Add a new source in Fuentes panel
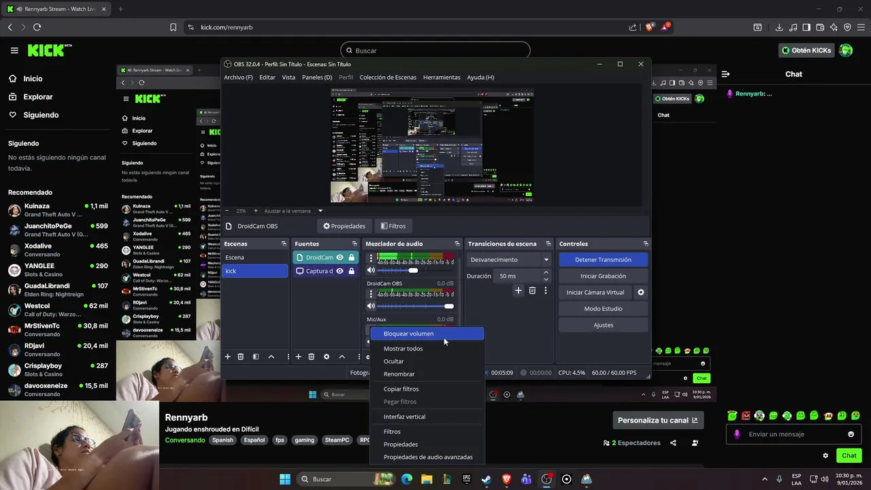The width and height of the screenshot is (871, 490). tap(298, 357)
